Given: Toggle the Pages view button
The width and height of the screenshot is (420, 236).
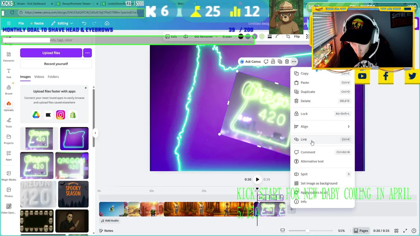Looking at the screenshot, I should 361,231.
